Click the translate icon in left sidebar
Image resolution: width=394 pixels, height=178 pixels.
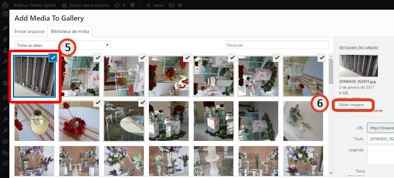(x=5, y=152)
